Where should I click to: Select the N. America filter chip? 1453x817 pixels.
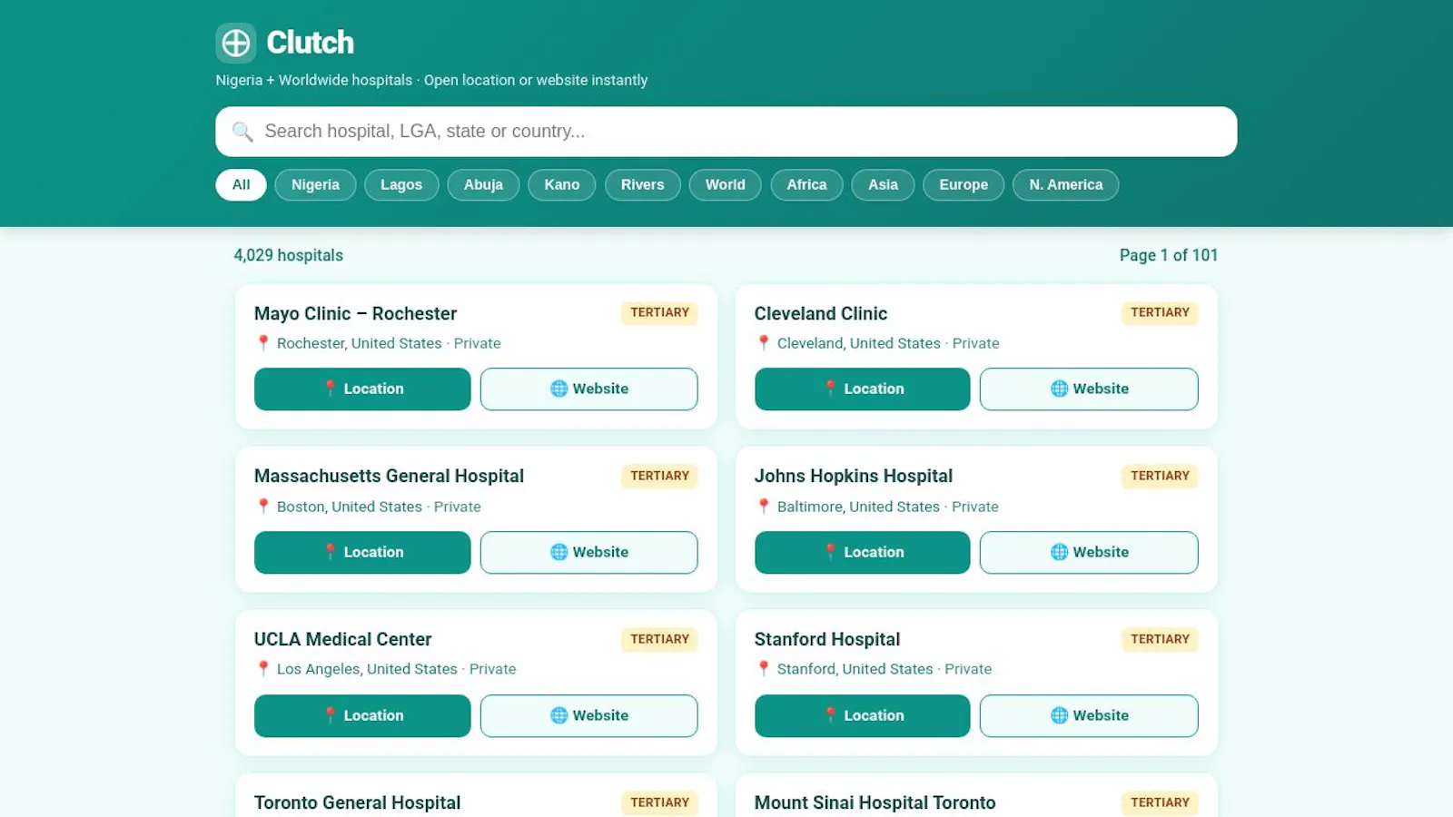pos(1066,184)
